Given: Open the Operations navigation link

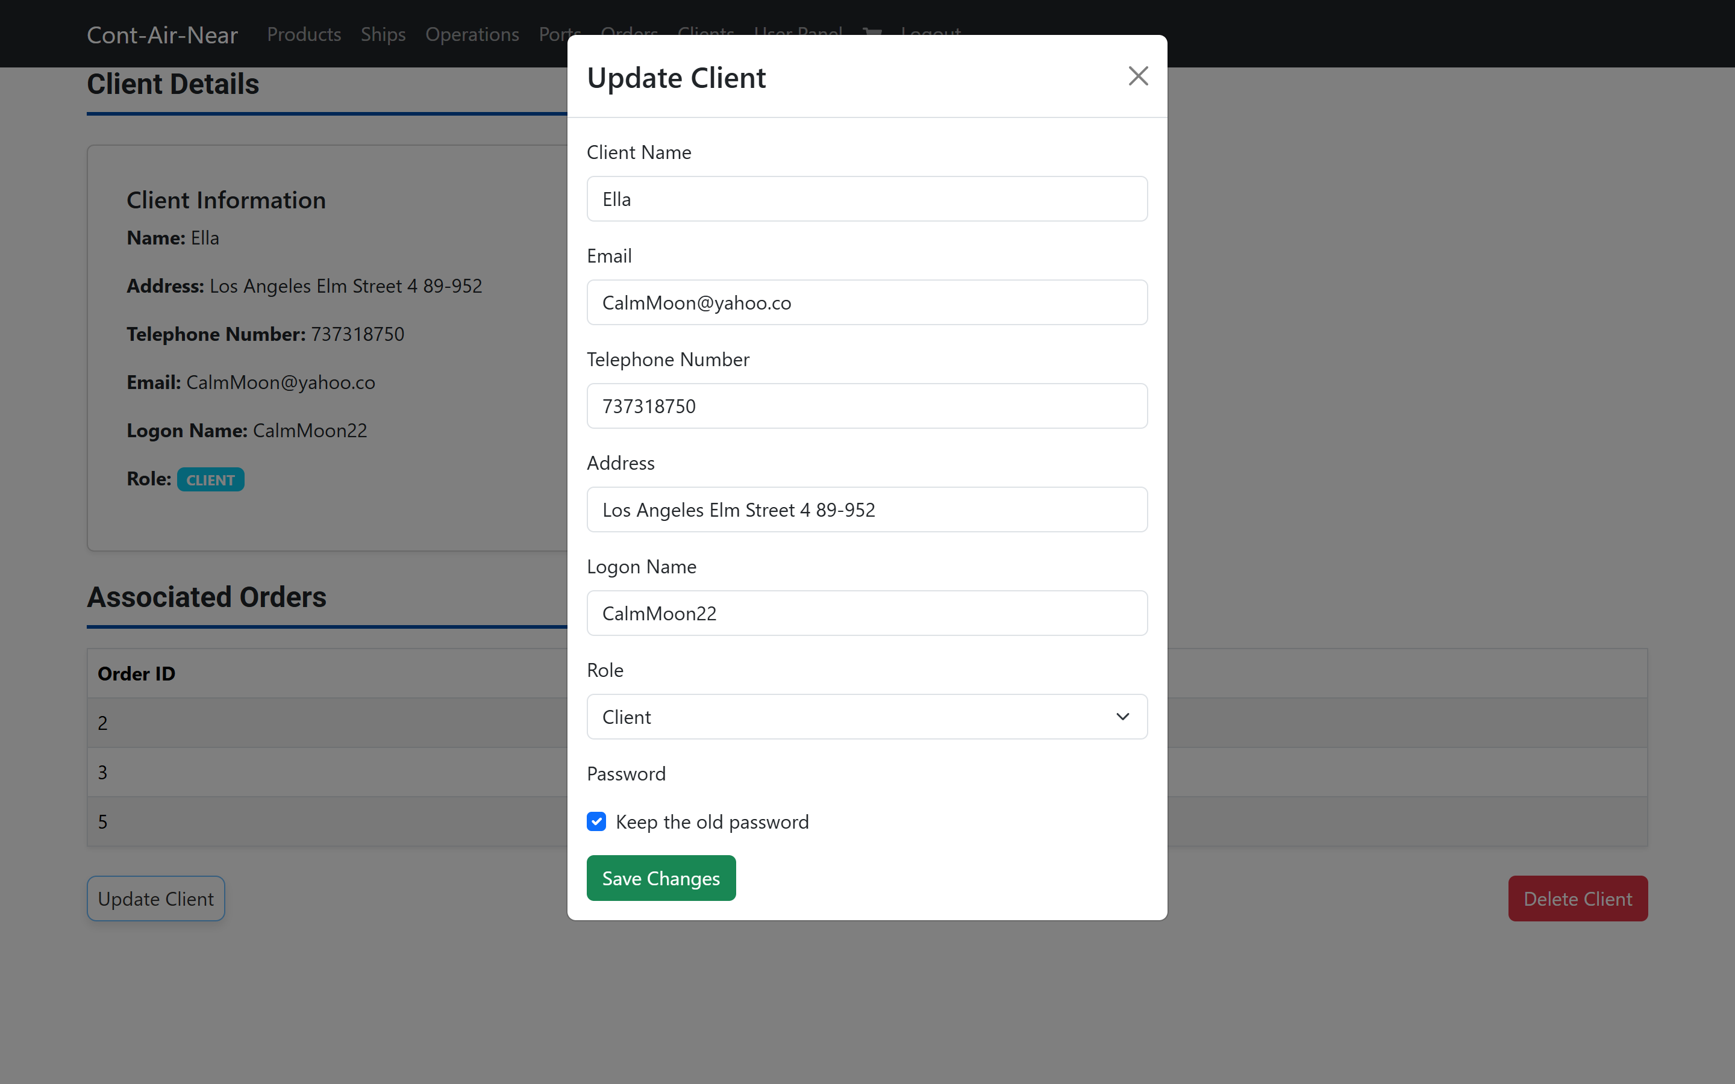Looking at the screenshot, I should tap(472, 34).
